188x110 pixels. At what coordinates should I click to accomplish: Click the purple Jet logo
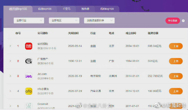click(29, 76)
